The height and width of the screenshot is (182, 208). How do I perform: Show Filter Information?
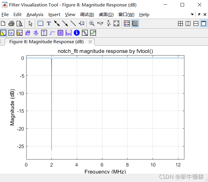(77, 33)
